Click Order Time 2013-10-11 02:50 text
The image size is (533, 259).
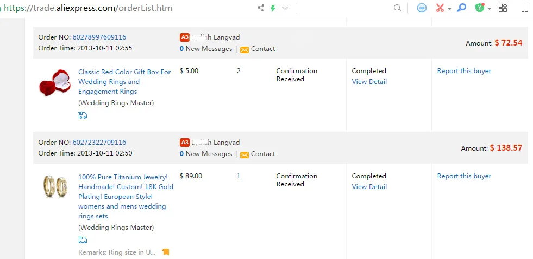[x=85, y=153]
